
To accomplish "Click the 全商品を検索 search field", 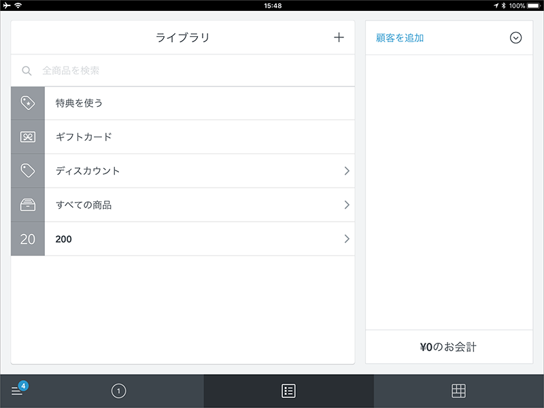I will pyautogui.click(x=190, y=71).
